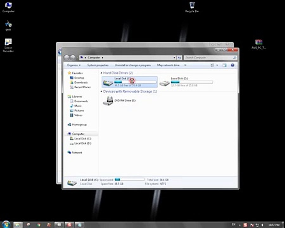Open the DVD RW Drive (E:) icon
Image resolution: width=285 pixels, height=228 pixels.
[108, 101]
